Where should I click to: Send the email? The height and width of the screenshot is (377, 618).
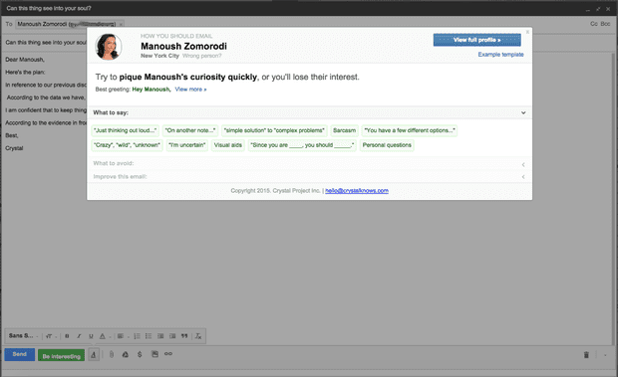pos(19,354)
